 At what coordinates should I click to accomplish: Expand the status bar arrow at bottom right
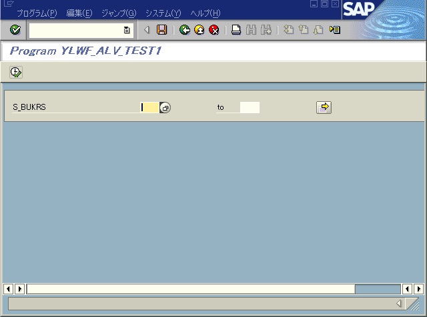pos(399,304)
